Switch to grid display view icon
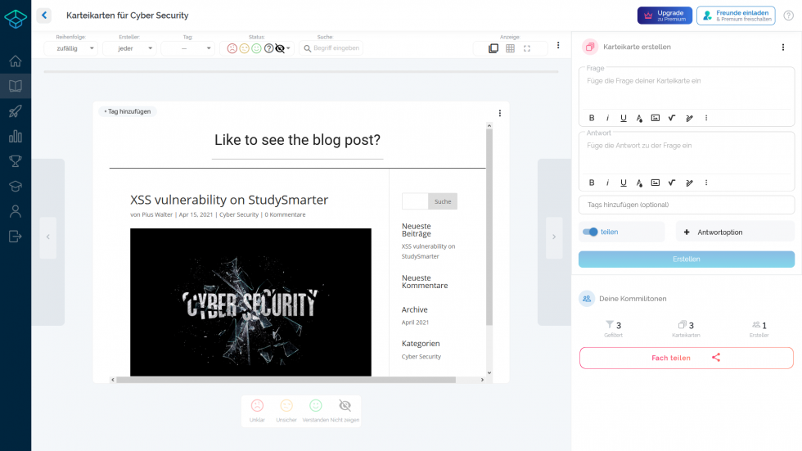The height and width of the screenshot is (451, 802). pos(510,48)
